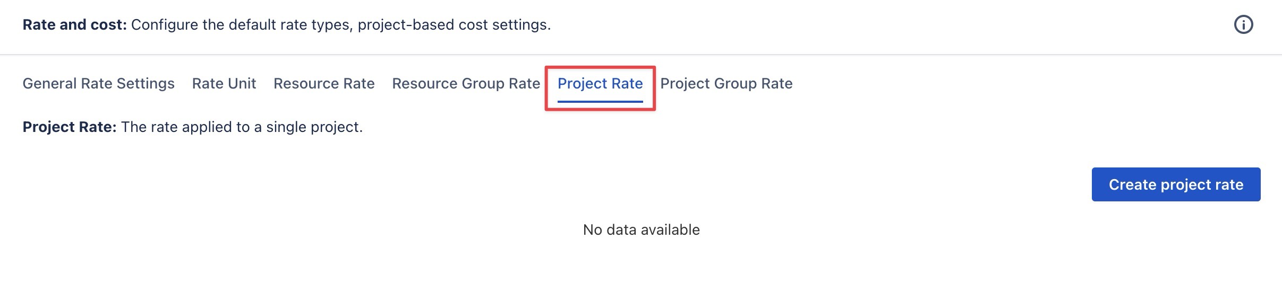Image resolution: width=1282 pixels, height=301 pixels.
Task: Click the info icon at top right
Action: point(1243,24)
